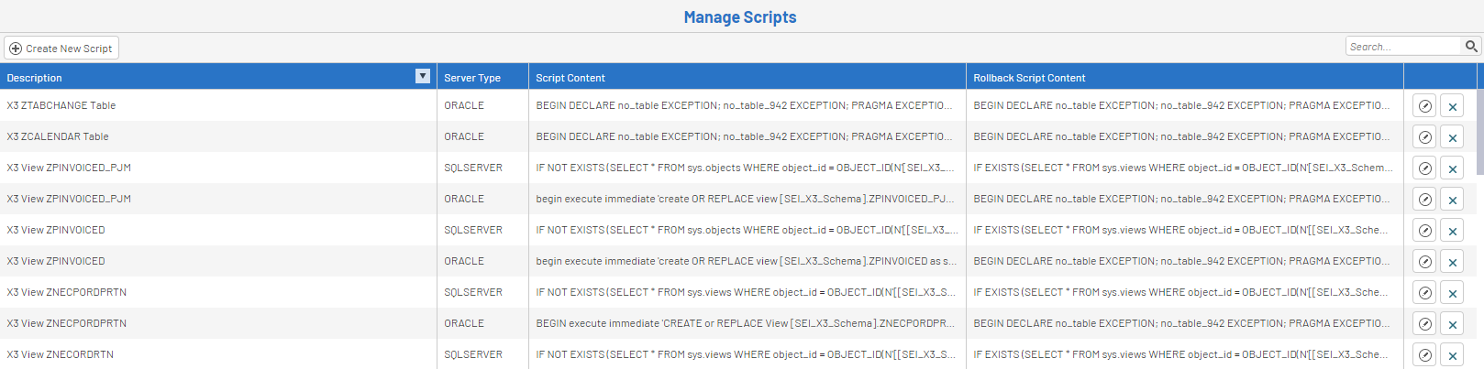Delete the X3 ZCALENDAR Table script
Viewport: 1484px width, 369px height.
pyautogui.click(x=1452, y=137)
